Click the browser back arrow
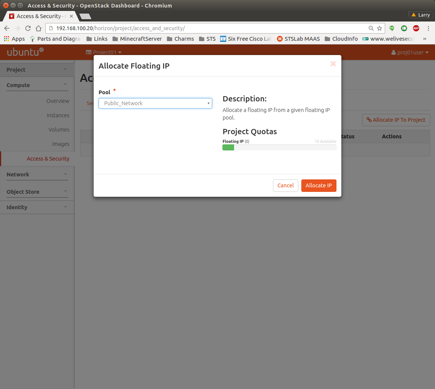The width and height of the screenshot is (435, 389). point(7,28)
